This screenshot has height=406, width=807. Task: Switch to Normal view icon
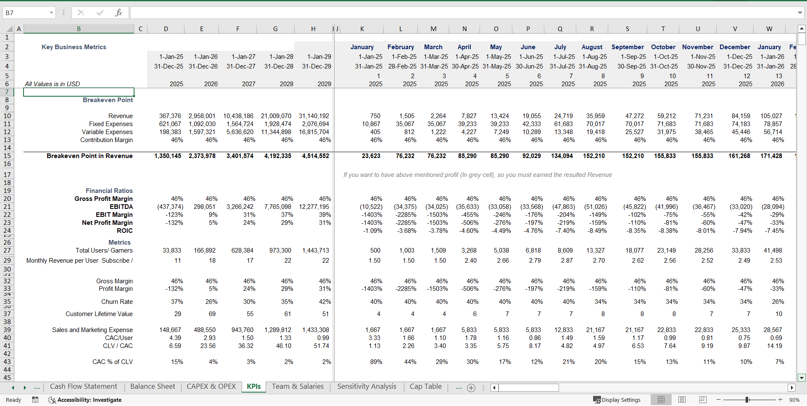(x=661, y=400)
